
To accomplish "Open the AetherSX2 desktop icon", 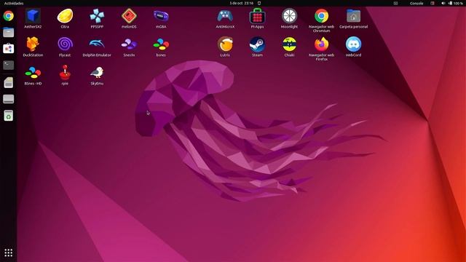I will 33,16.
